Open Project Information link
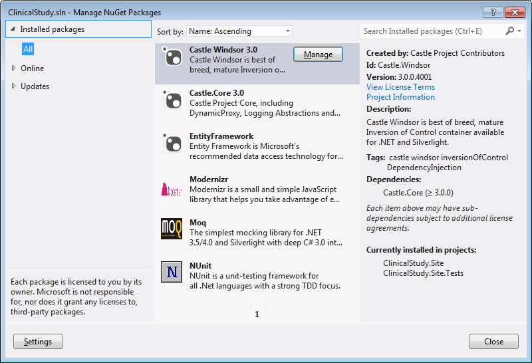The height and width of the screenshot is (363, 532). click(x=400, y=97)
